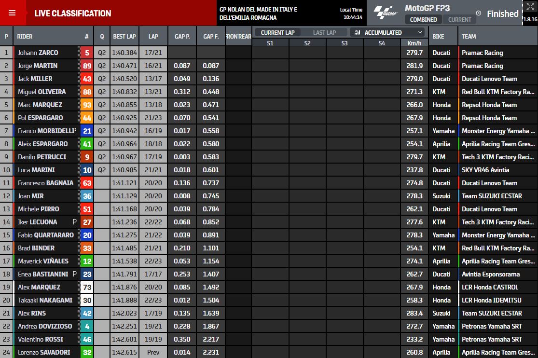Screen dimensions: 538x358
Task: Click Savadori's green number 32 badge
Action: pyautogui.click(x=87, y=353)
